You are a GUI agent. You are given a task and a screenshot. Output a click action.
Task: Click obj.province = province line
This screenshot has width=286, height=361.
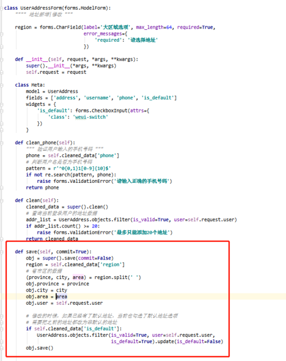pyautogui.click(x=57, y=284)
